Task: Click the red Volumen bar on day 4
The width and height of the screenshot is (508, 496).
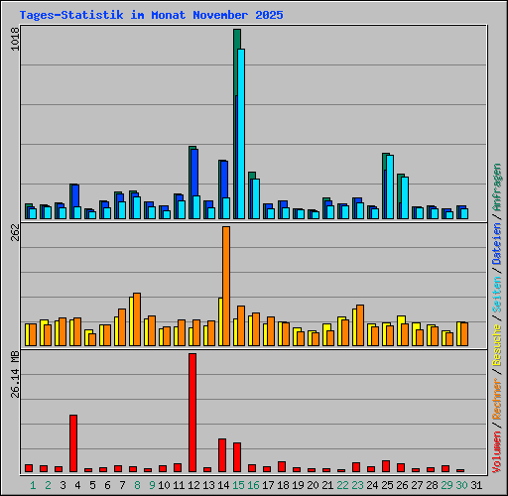Action: 73,443
